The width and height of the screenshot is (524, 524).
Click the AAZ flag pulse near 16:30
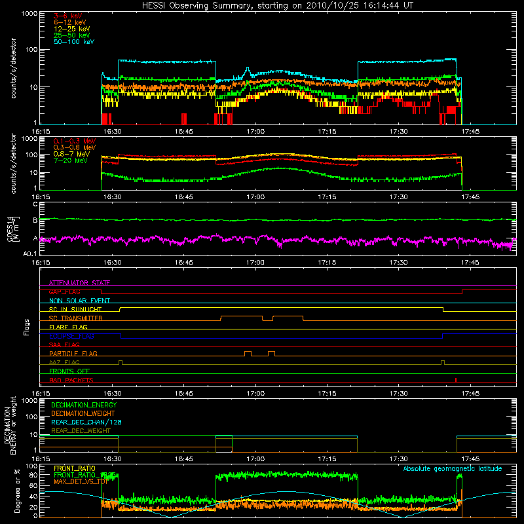click(x=121, y=362)
